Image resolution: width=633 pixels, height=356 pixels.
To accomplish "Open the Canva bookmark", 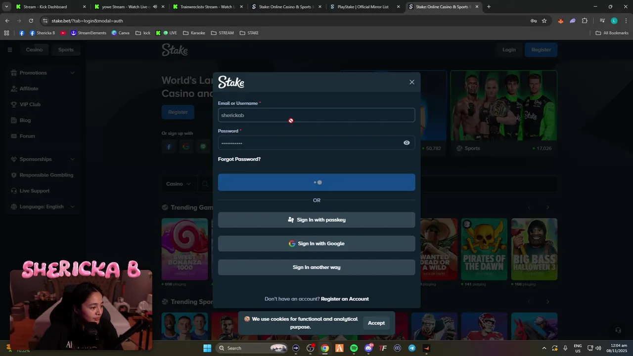I will pos(121,33).
